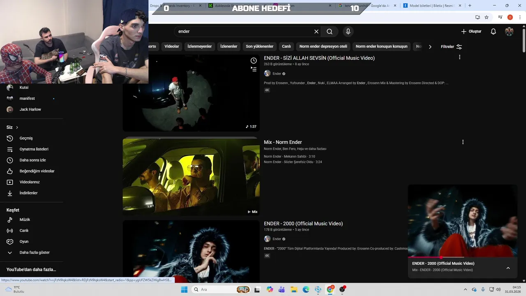Open the notifications bell
The height and width of the screenshot is (296, 526).
pyautogui.click(x=494, y=31)
